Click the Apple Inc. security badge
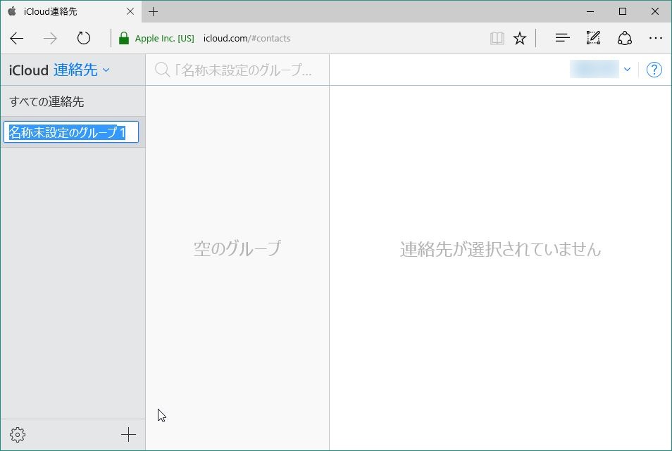 pos(156,39)
